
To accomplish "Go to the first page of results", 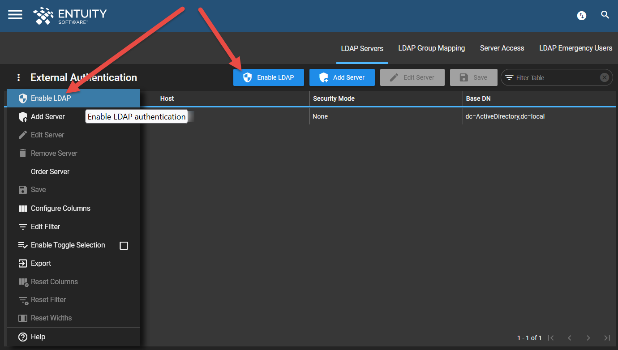I will (x=551, y=338).
